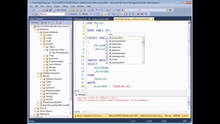Select the Movies database in tree
This screenshot has width=220, height=124.
[46, 76]
